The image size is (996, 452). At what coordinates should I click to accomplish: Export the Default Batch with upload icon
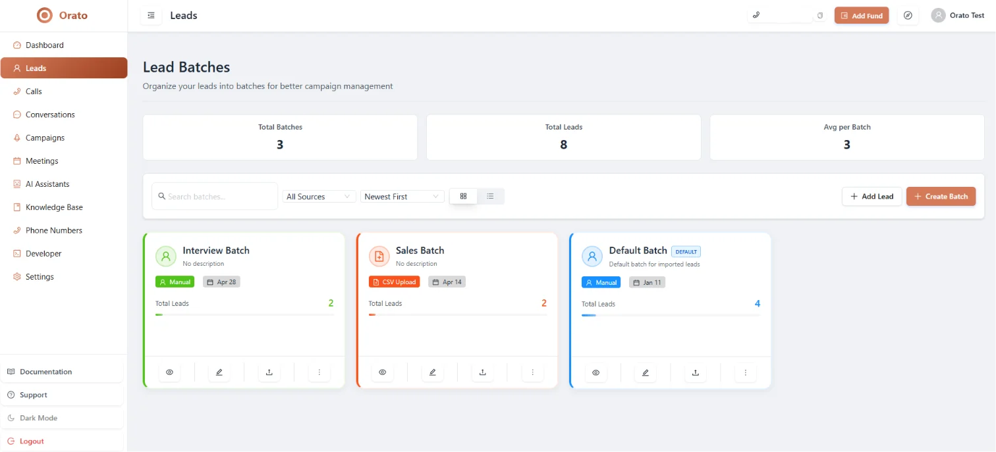click(x=696, y=372)
